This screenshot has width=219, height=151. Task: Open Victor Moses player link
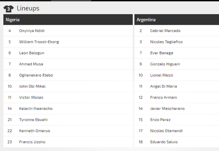click(31, 97)
